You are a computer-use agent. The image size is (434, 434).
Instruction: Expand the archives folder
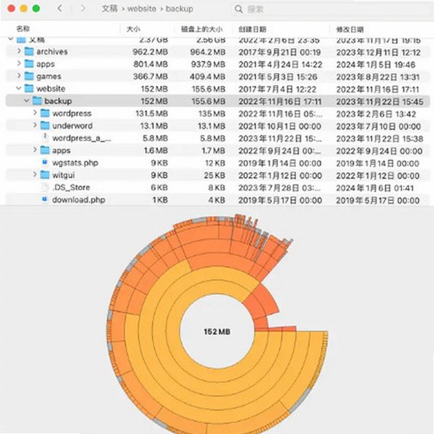(x=19, y=51)
